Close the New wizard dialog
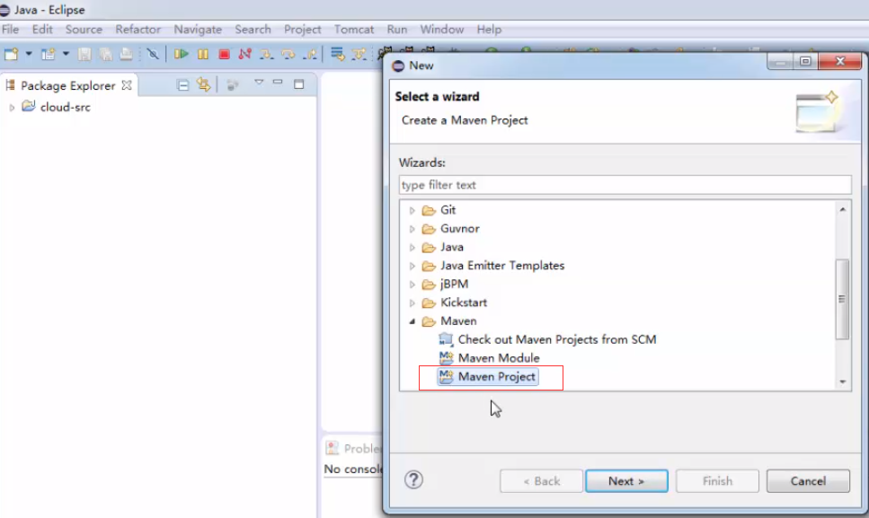Viewport: 869px width, 518px height. click(x=839, y=61)
